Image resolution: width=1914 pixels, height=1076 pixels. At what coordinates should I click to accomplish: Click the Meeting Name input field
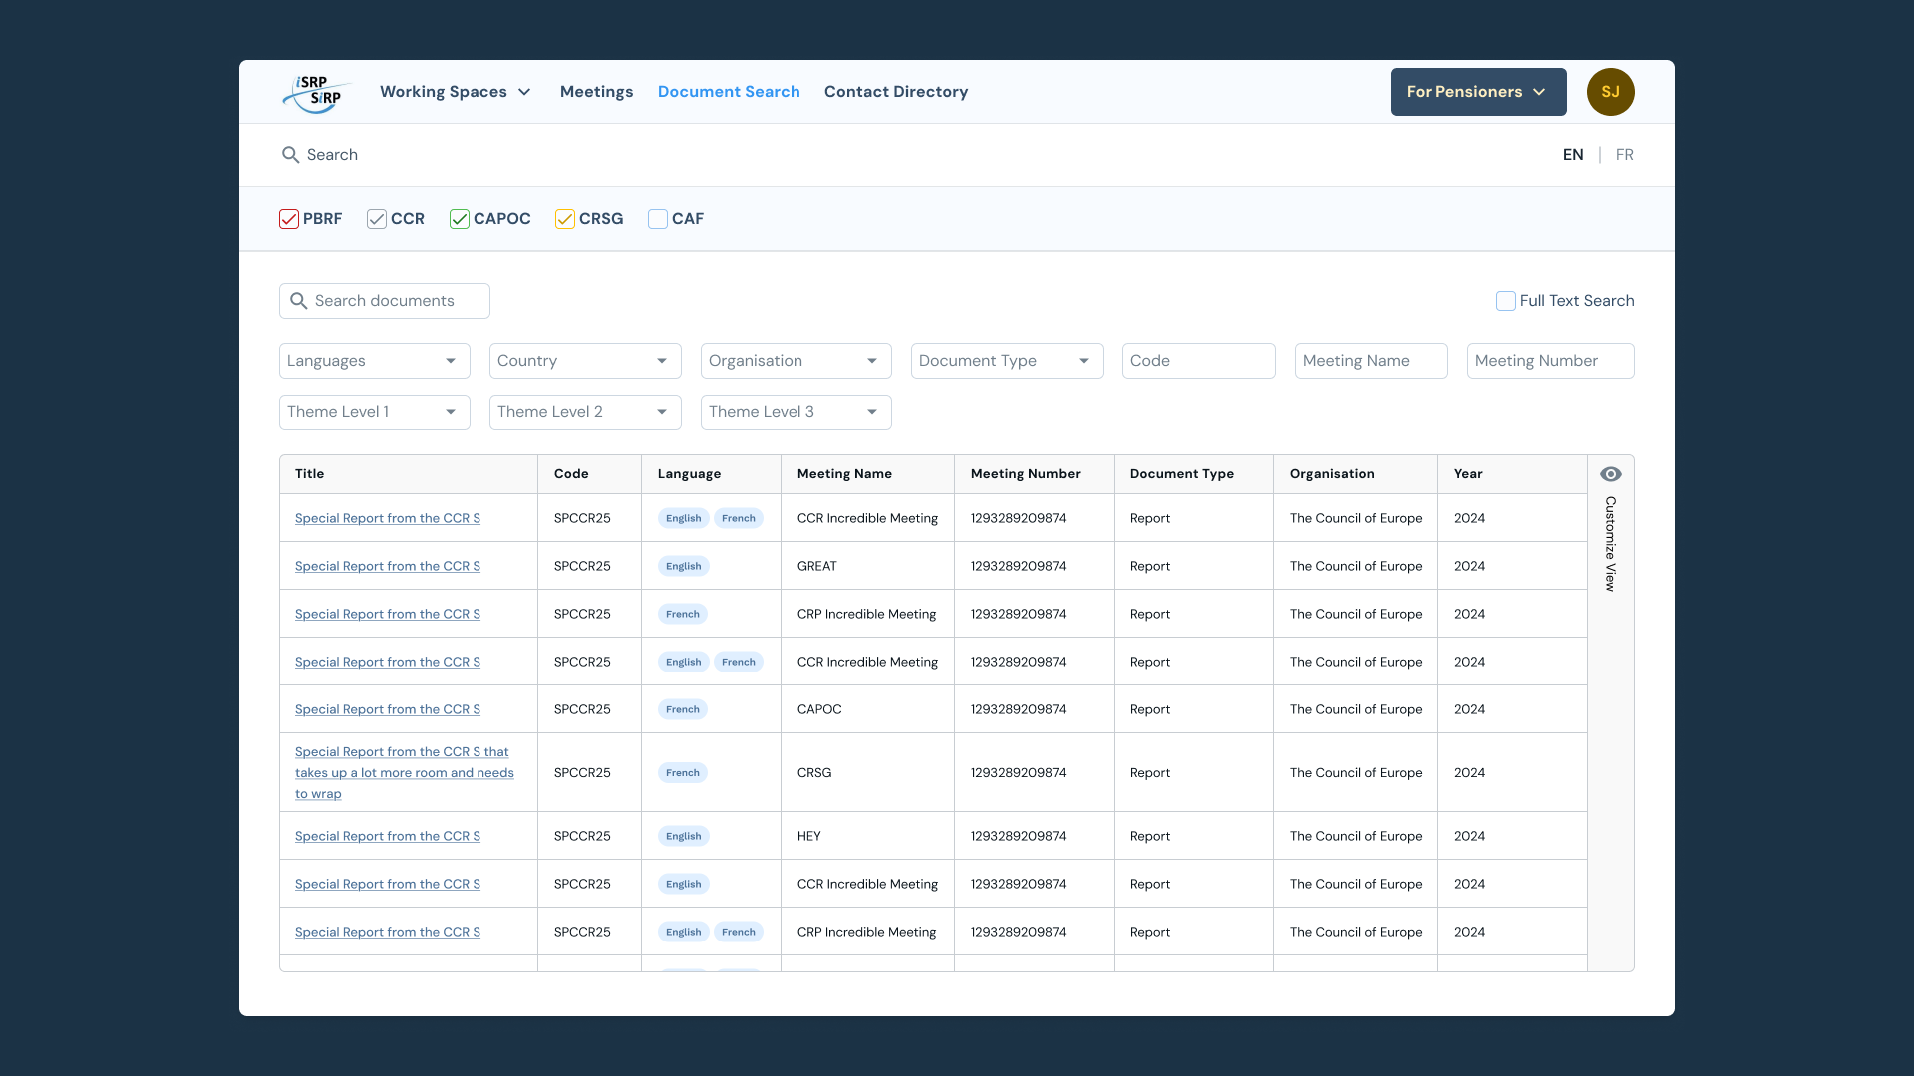click(1370, 361)
